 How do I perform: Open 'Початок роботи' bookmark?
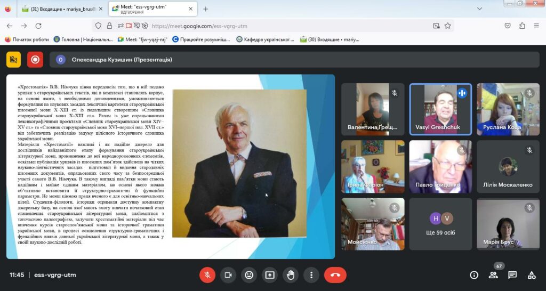click(x=27, y=39)
